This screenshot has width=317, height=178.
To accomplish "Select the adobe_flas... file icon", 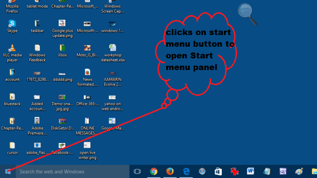I will pos(37,148).
